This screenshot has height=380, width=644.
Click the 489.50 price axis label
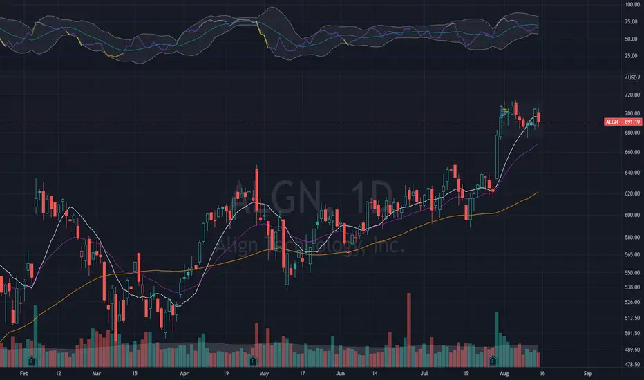[x=632, y=350]
